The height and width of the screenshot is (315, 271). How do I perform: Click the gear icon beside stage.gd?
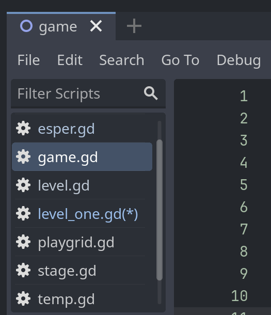coord(23,270)
